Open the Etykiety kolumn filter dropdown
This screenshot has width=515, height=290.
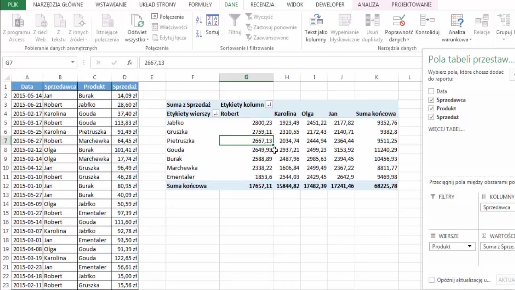269,105
